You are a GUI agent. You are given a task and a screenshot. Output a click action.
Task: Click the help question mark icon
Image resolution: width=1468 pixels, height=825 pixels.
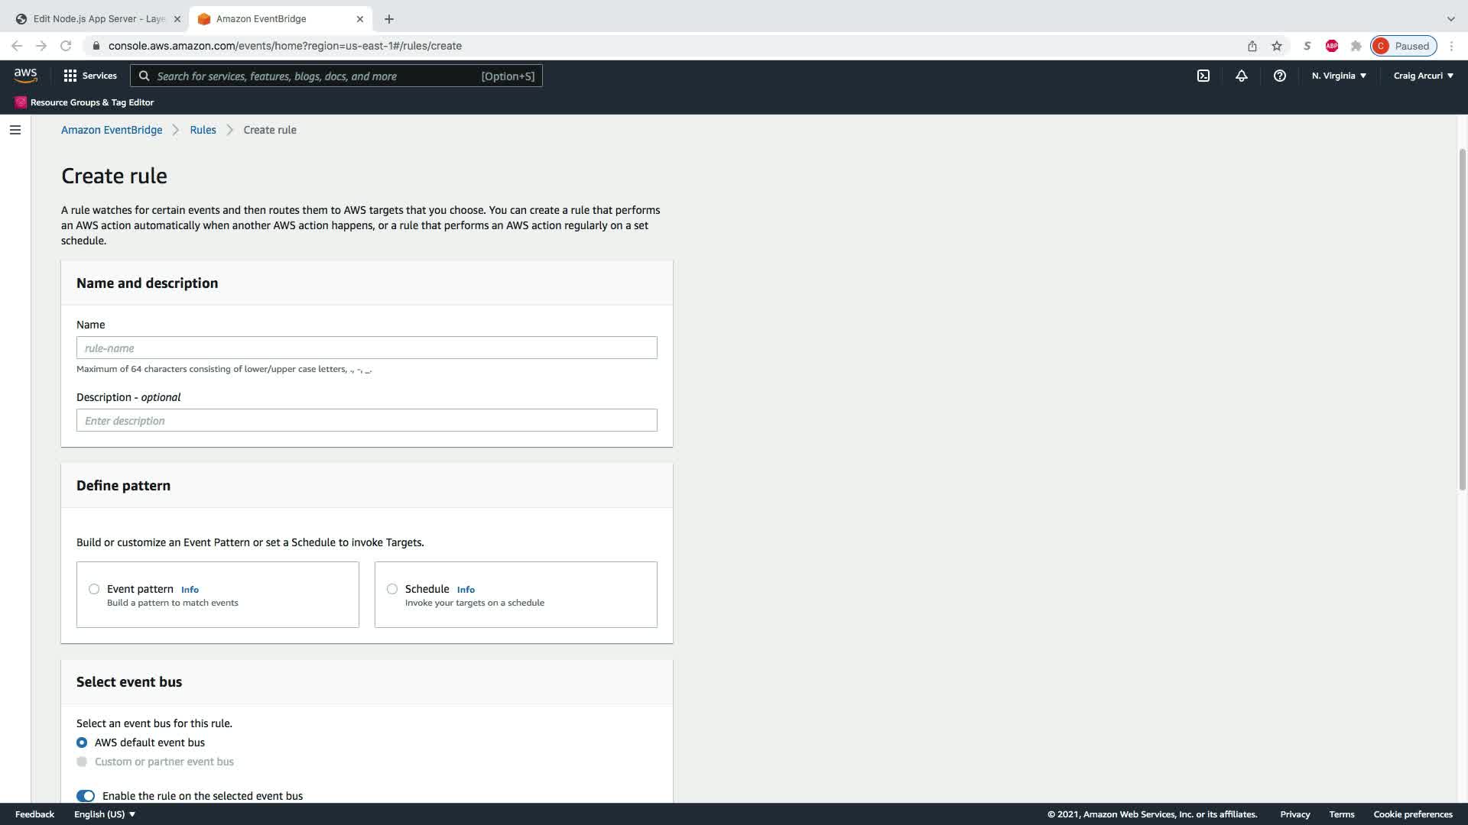(1279, 76)
